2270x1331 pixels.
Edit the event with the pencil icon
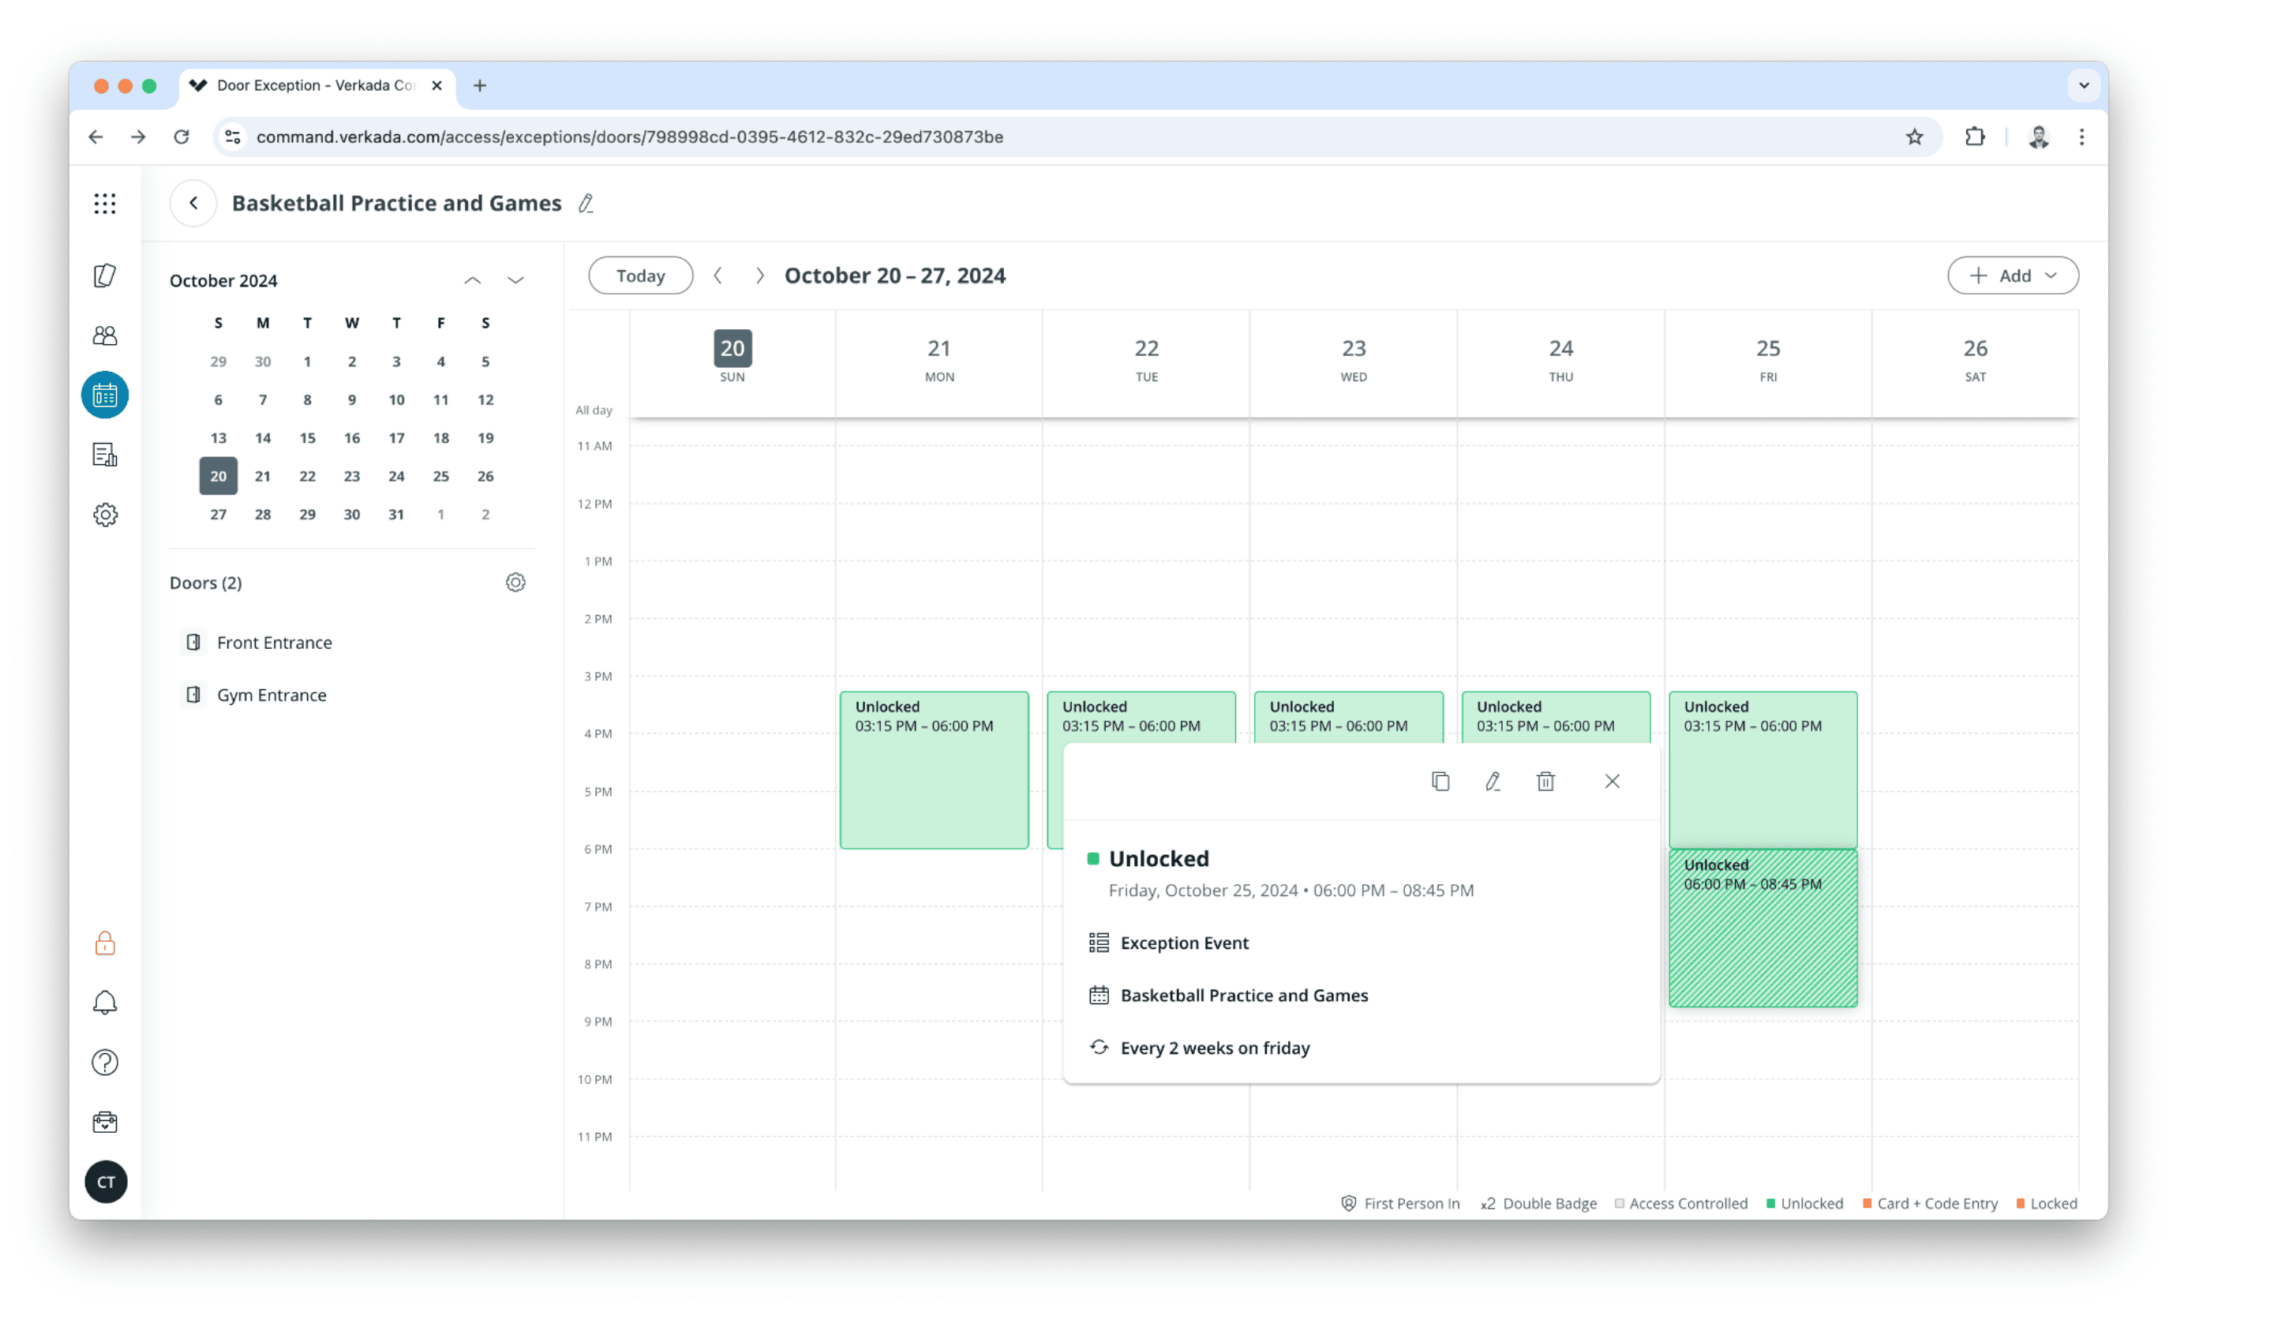[x=1493, y=782]
